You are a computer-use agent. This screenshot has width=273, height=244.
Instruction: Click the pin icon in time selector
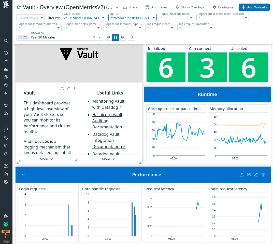coord(94,37)
